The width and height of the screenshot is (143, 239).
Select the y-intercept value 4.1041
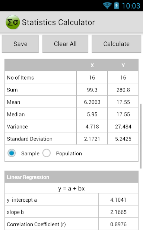coord(118,200)
